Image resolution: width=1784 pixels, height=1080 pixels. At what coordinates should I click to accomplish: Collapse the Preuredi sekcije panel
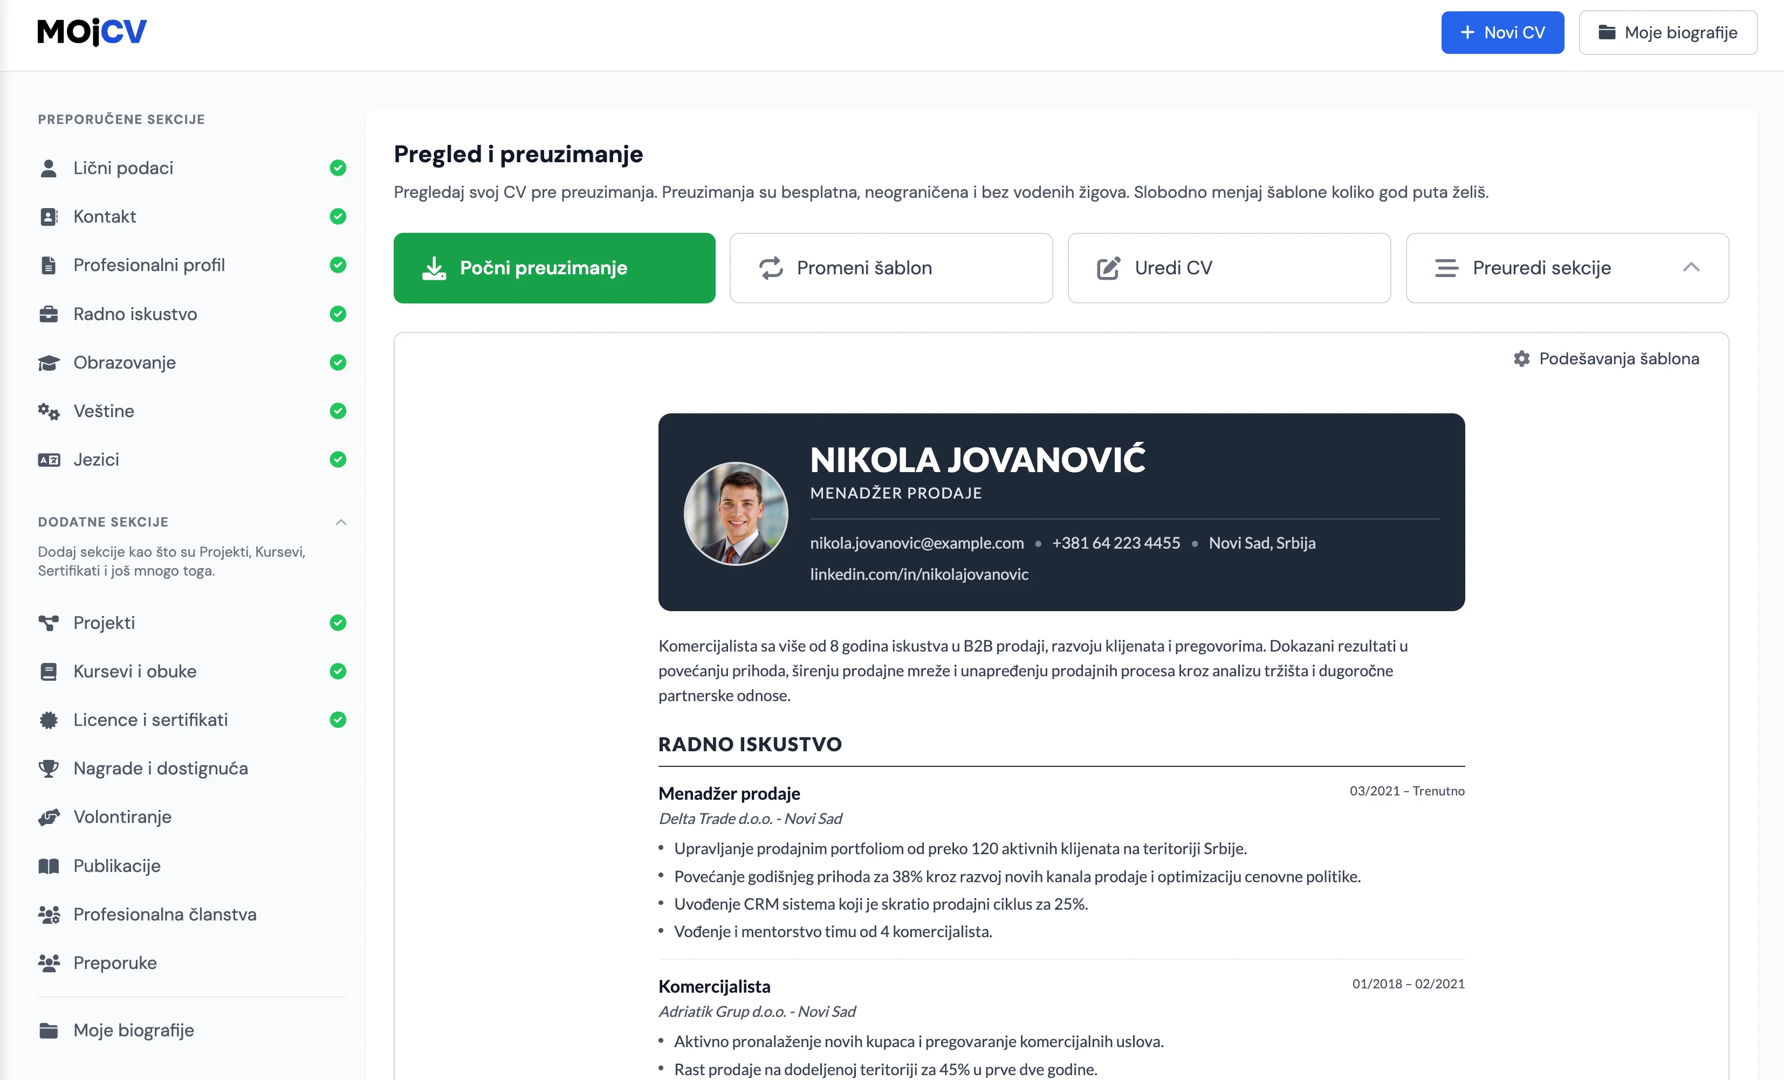coord(1692,268)
